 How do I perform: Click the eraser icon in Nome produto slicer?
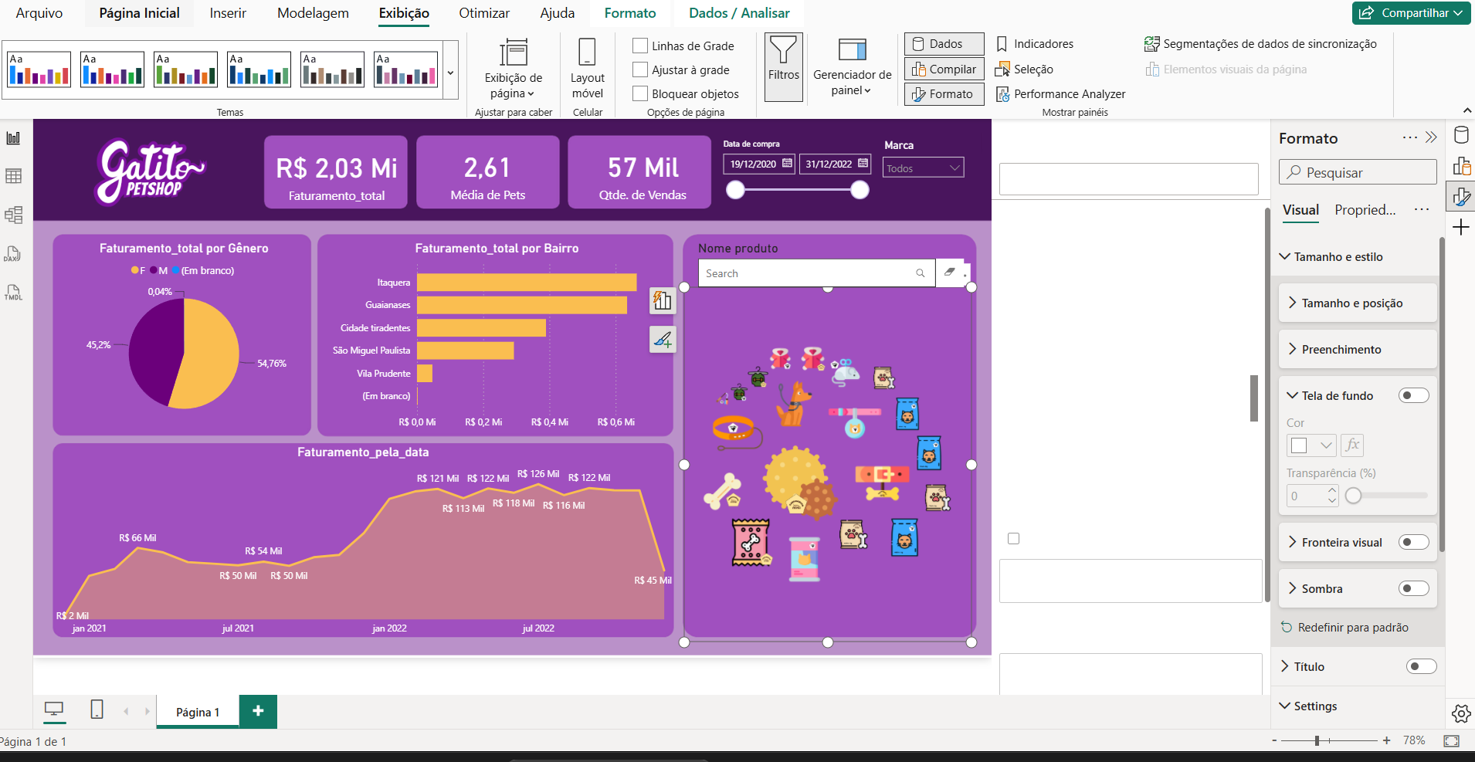tap(950, 273)
